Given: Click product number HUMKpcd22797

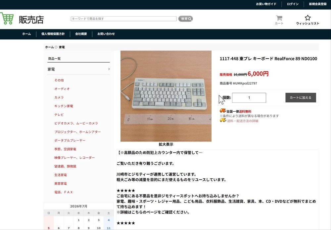Looking at the screenshot, I should 245,83.
